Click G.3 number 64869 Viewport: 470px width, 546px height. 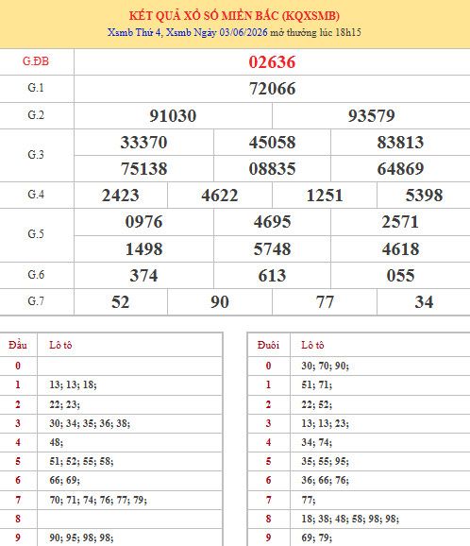[x=400, y=168]
